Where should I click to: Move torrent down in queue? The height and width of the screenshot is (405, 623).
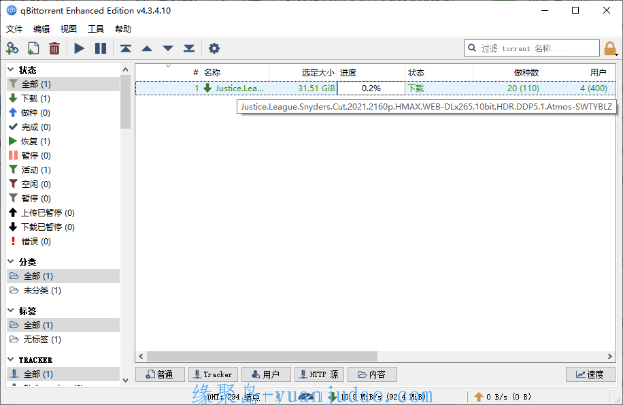tap(168, 48)
